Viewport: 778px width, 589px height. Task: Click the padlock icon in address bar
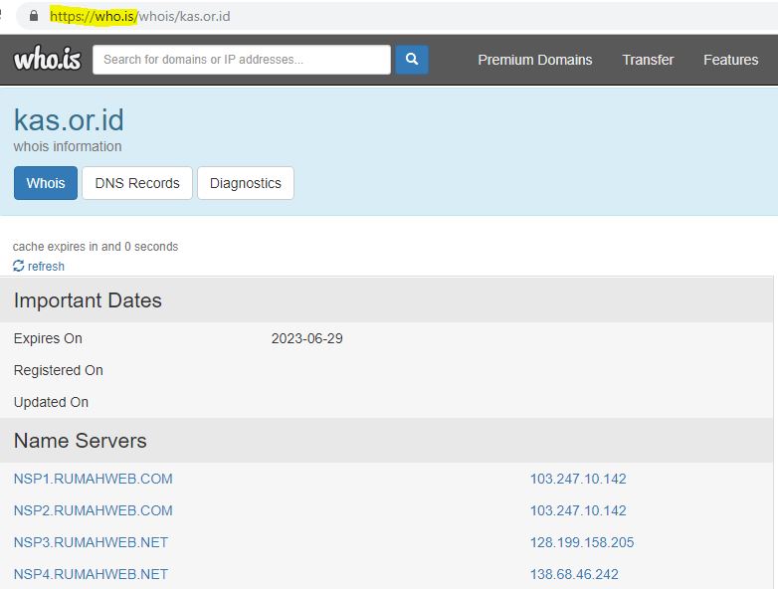coord(34,17)
